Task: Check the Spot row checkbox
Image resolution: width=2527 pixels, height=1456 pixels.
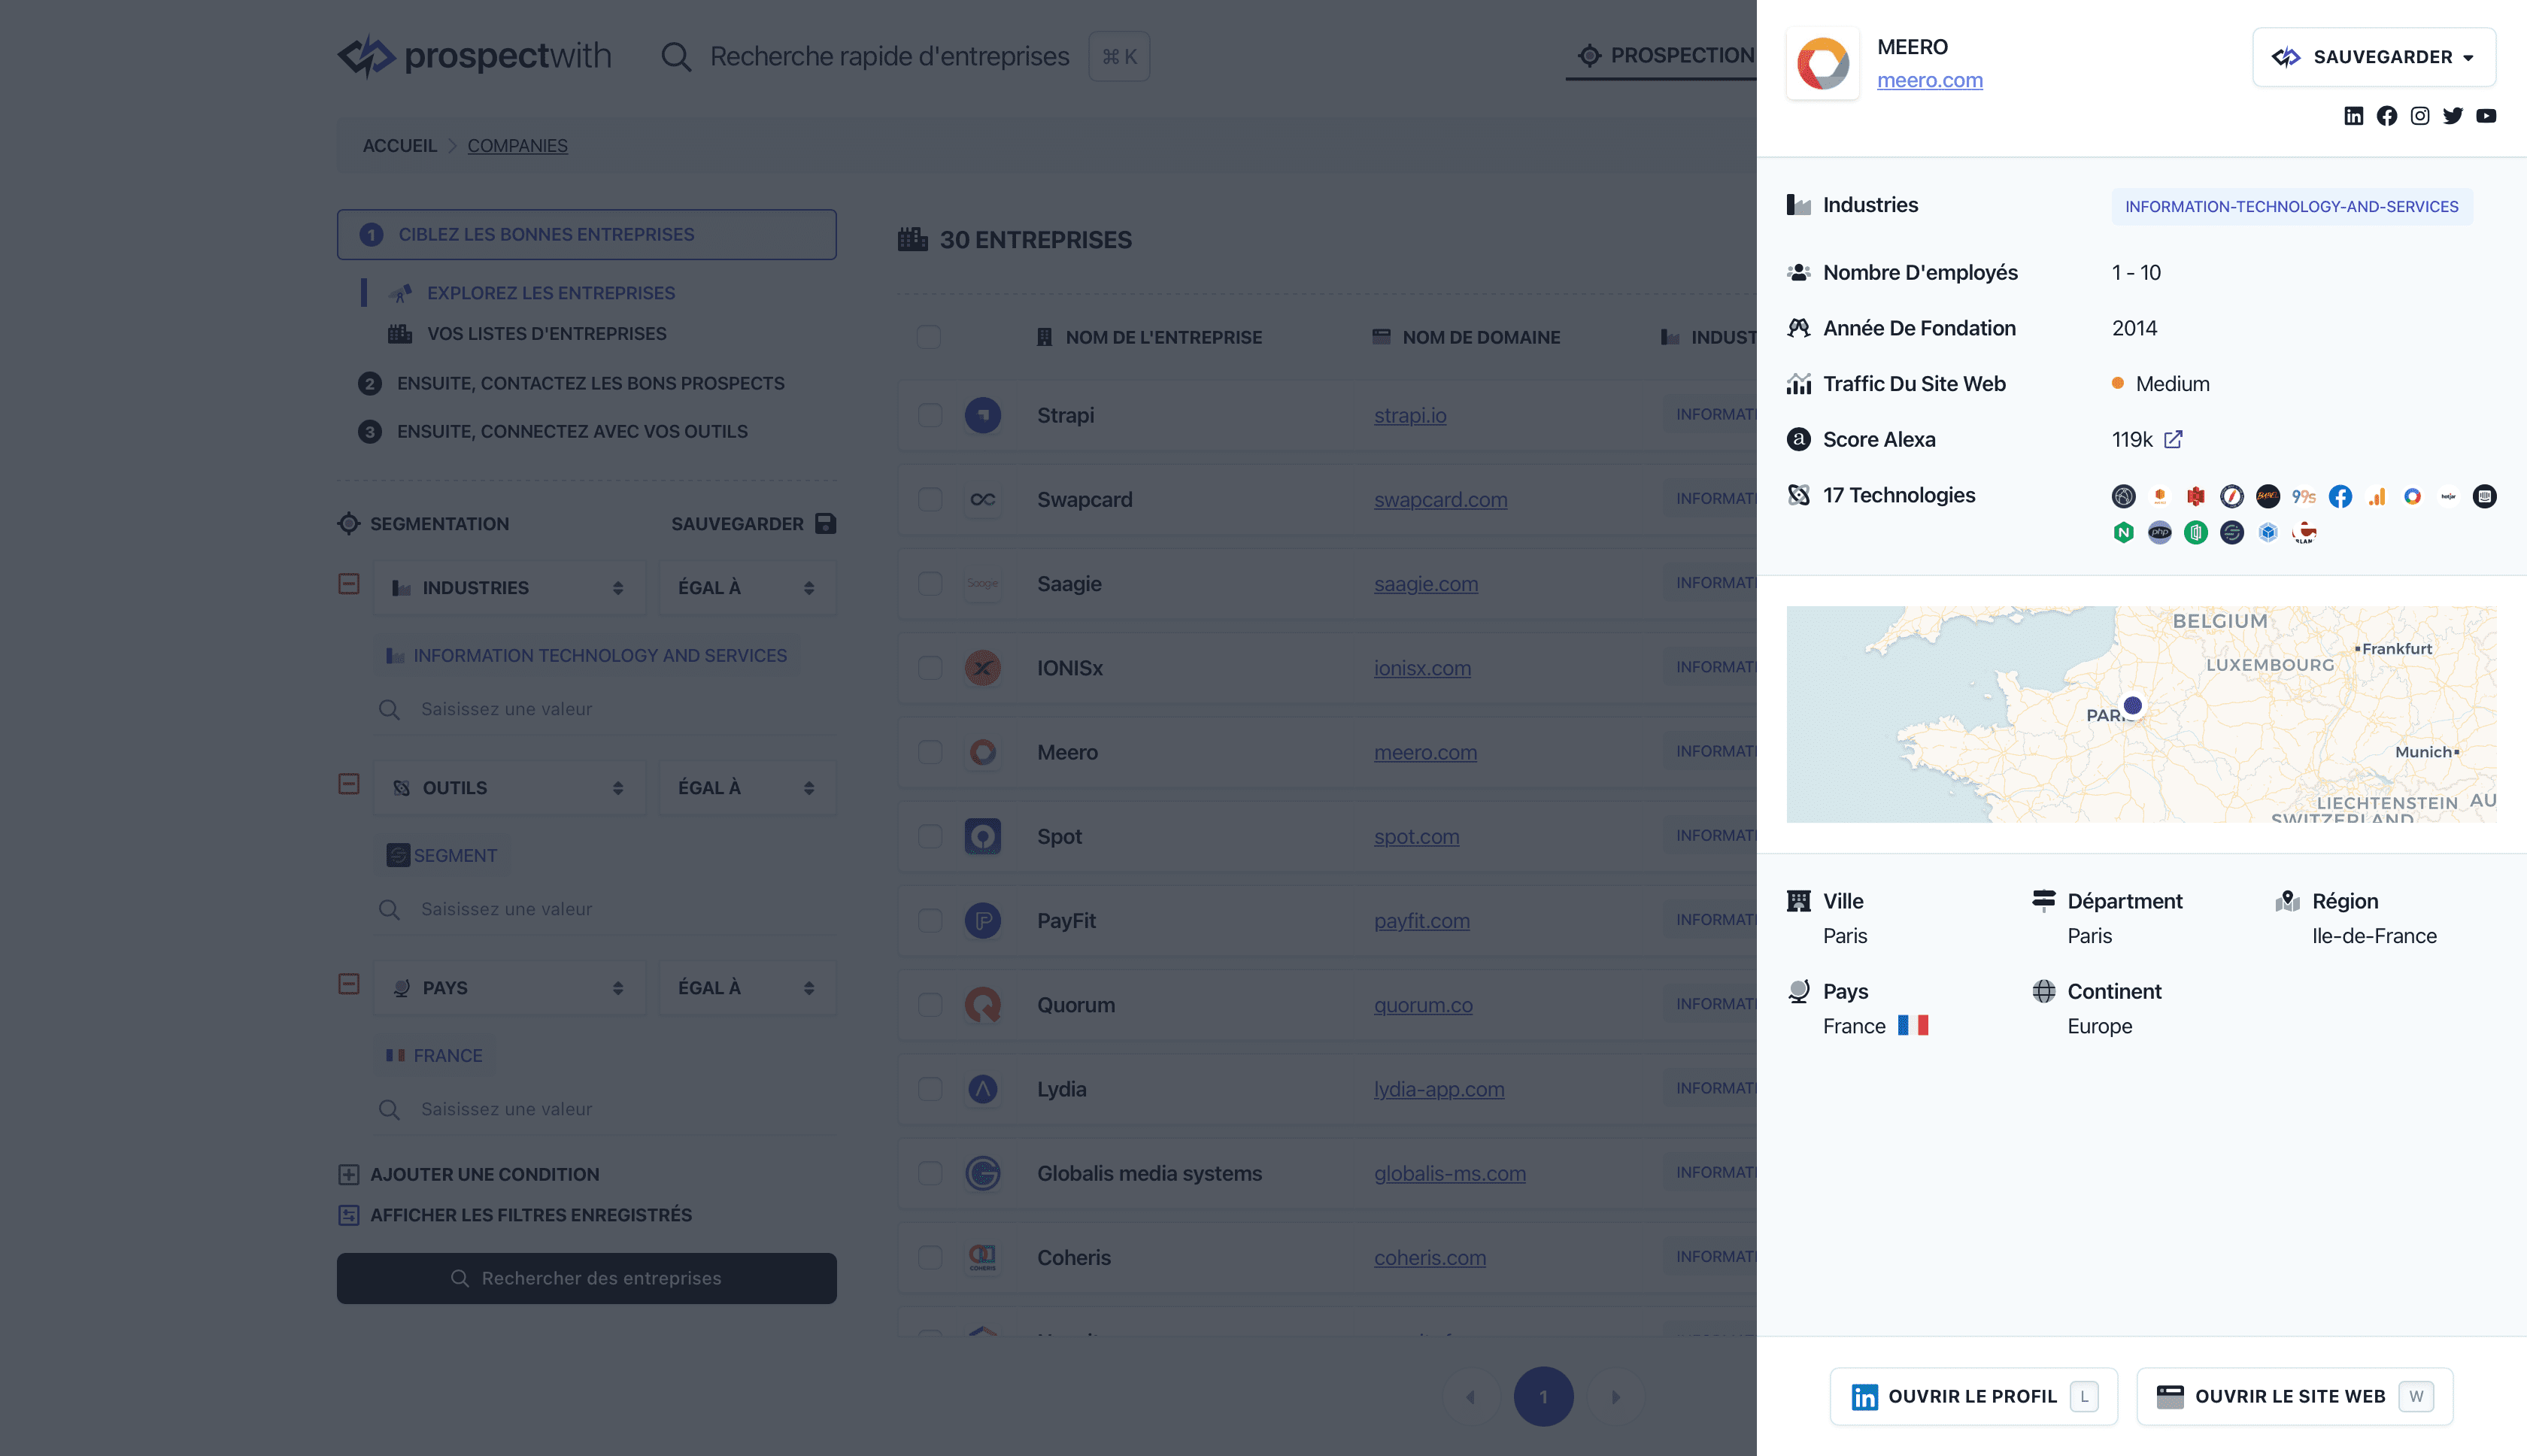Action: [x=929, y=836]
